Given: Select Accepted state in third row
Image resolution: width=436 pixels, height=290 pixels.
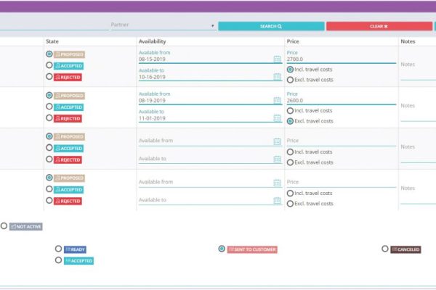Looking at the screenshot, I should (x=49, y=148).
